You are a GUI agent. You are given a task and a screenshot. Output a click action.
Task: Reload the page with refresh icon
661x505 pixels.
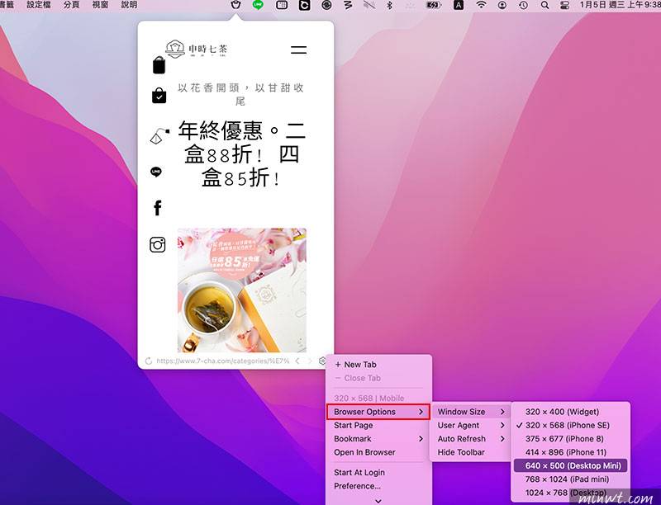[149, 361]
